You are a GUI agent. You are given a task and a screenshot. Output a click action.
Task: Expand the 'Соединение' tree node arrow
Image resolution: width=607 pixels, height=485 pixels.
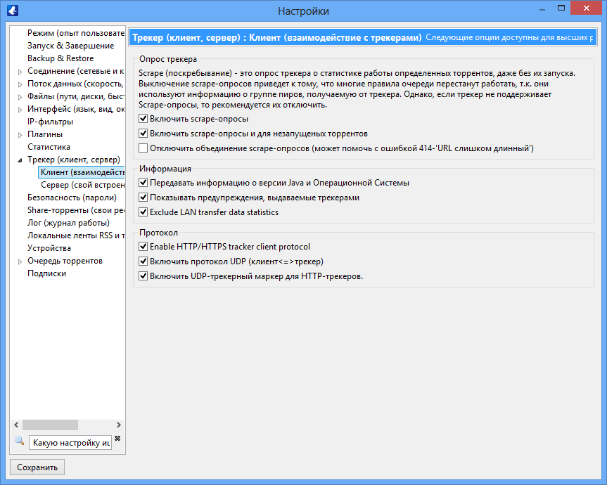click(x=20, y=72)
